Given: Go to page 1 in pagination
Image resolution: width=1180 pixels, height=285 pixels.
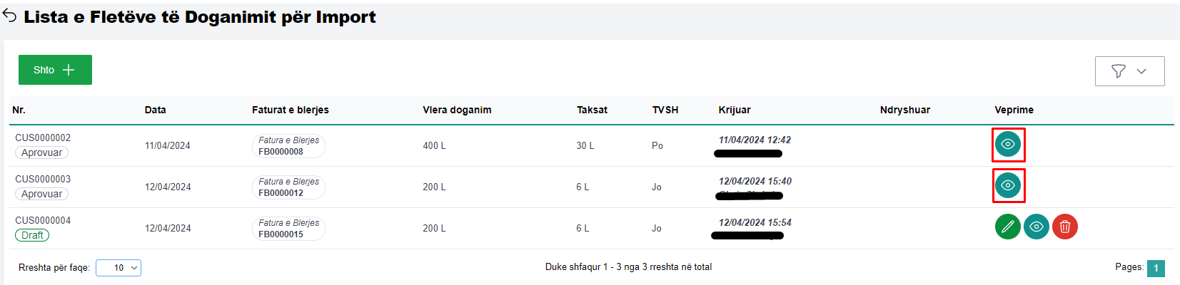Looking at the screenshot, I should [1156, 268].
